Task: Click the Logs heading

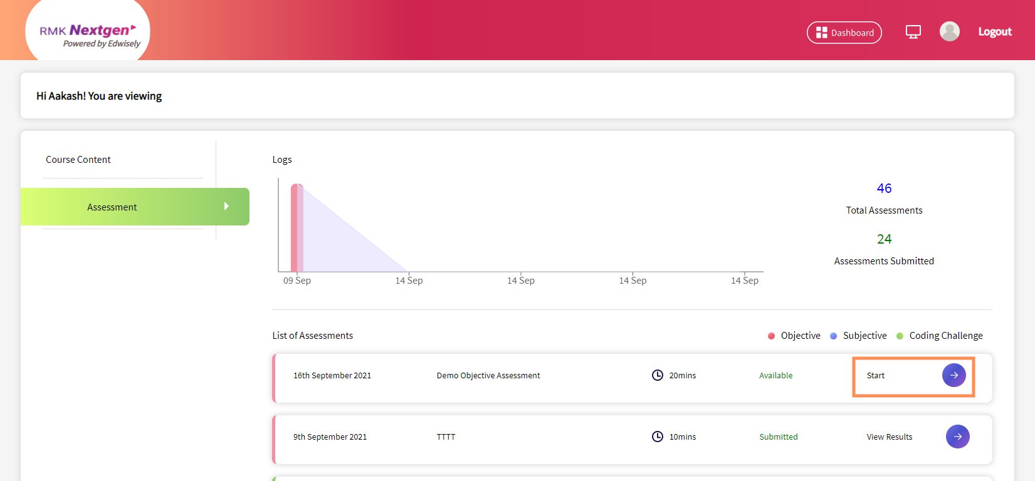Action: [x=282, y=160]
